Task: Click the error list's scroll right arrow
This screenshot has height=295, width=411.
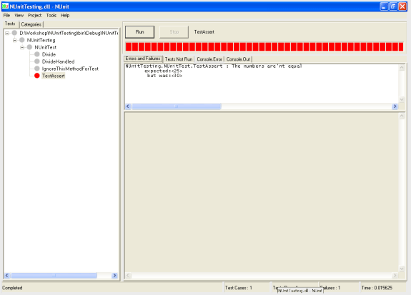Action: click(395, 106)
